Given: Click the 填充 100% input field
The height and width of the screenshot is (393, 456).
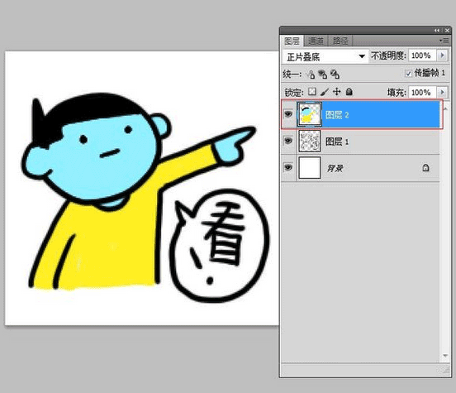Looking at the screenshot, I should (422, 93).
